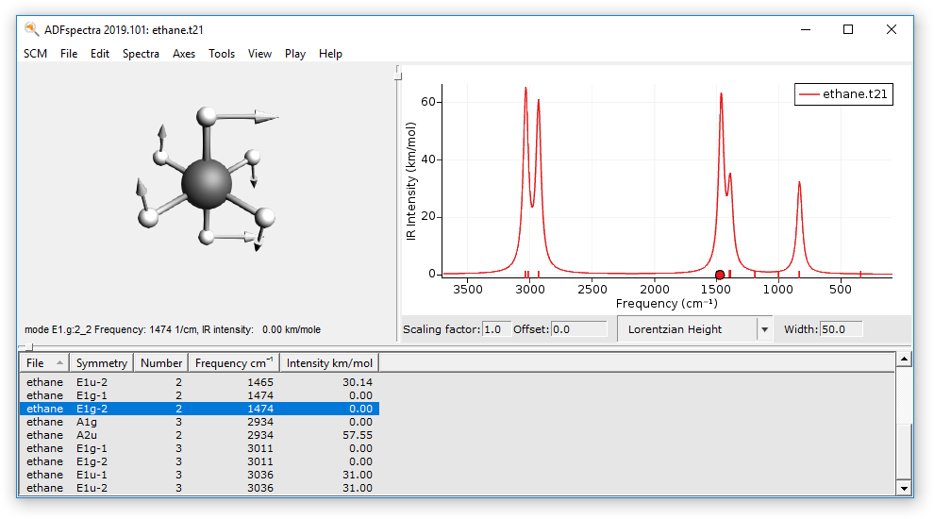Select the E1g-1 mode at 1474

pos(200,395)
